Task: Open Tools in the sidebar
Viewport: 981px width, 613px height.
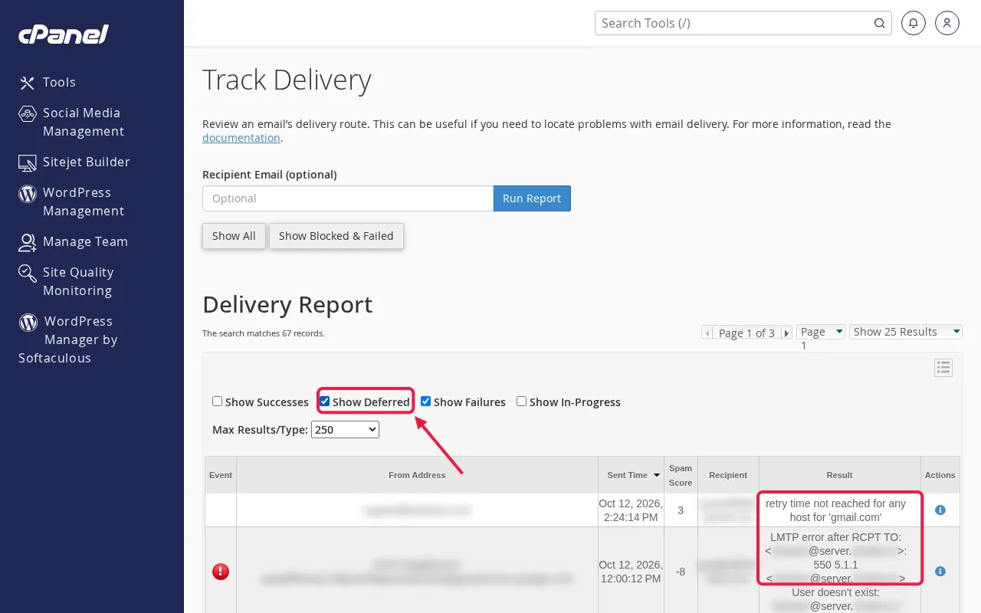Action: pyautogui.click(x=59, y=82)
